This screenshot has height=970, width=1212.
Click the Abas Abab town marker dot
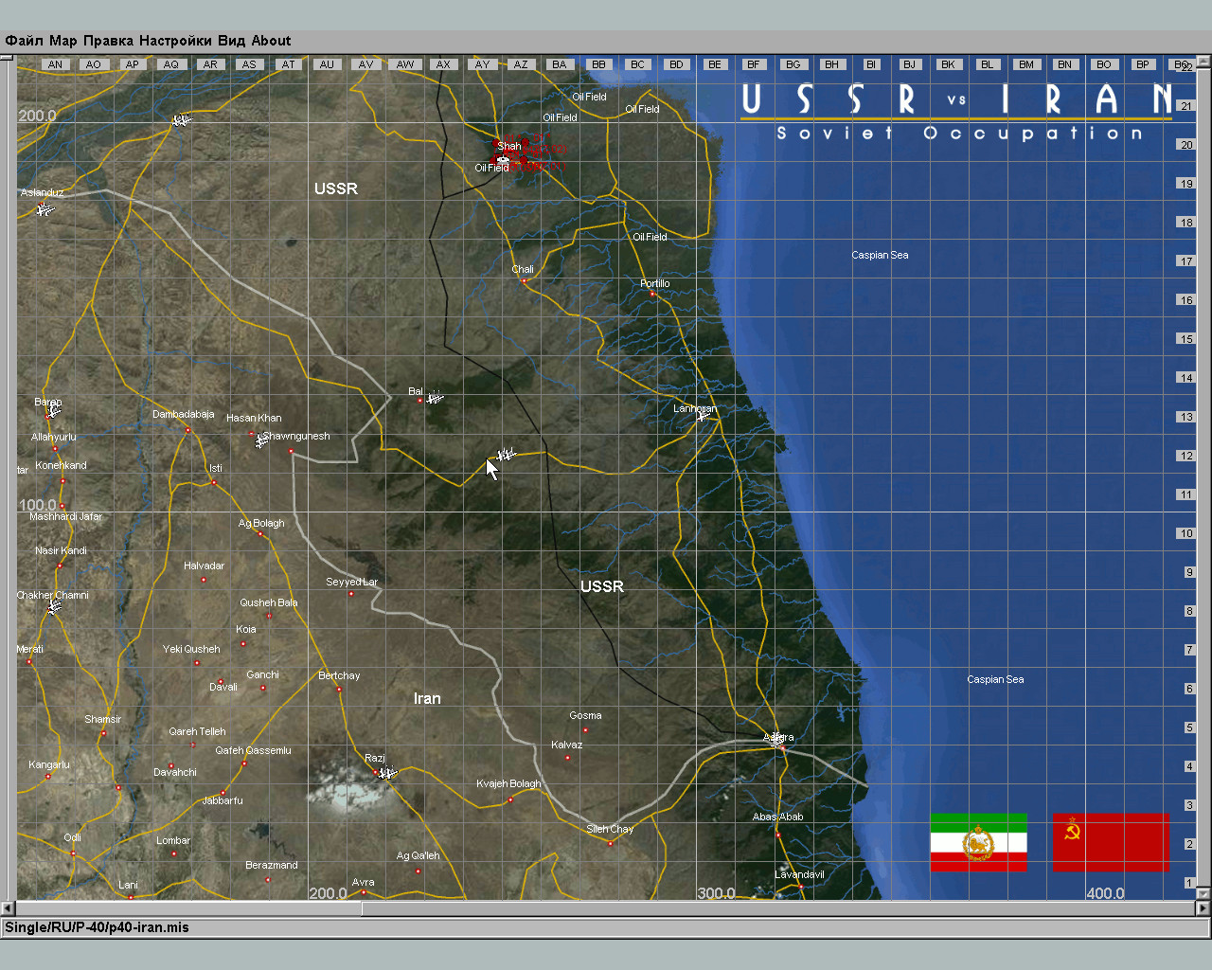778,835
